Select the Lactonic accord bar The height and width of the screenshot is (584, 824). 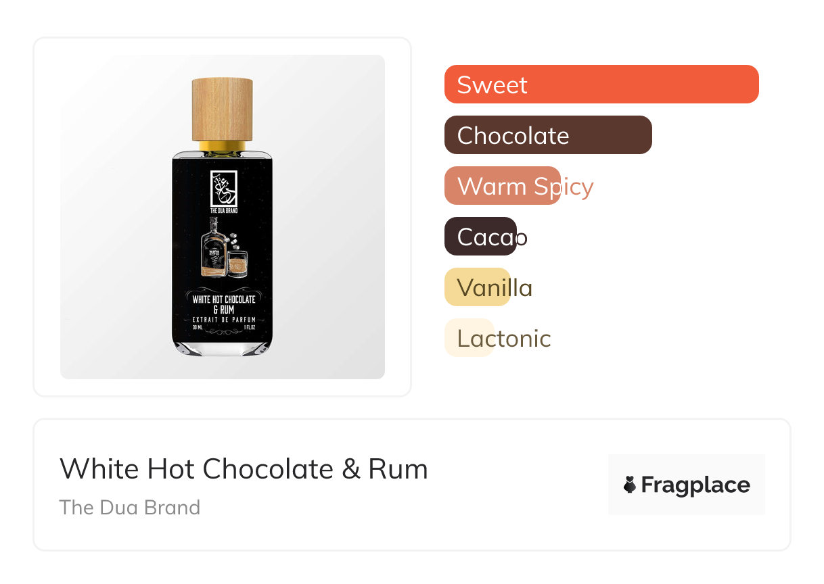(469, 338)
